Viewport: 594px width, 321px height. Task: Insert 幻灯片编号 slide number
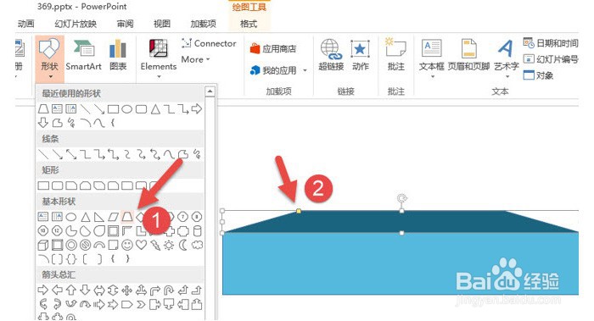tap(551, 59)
